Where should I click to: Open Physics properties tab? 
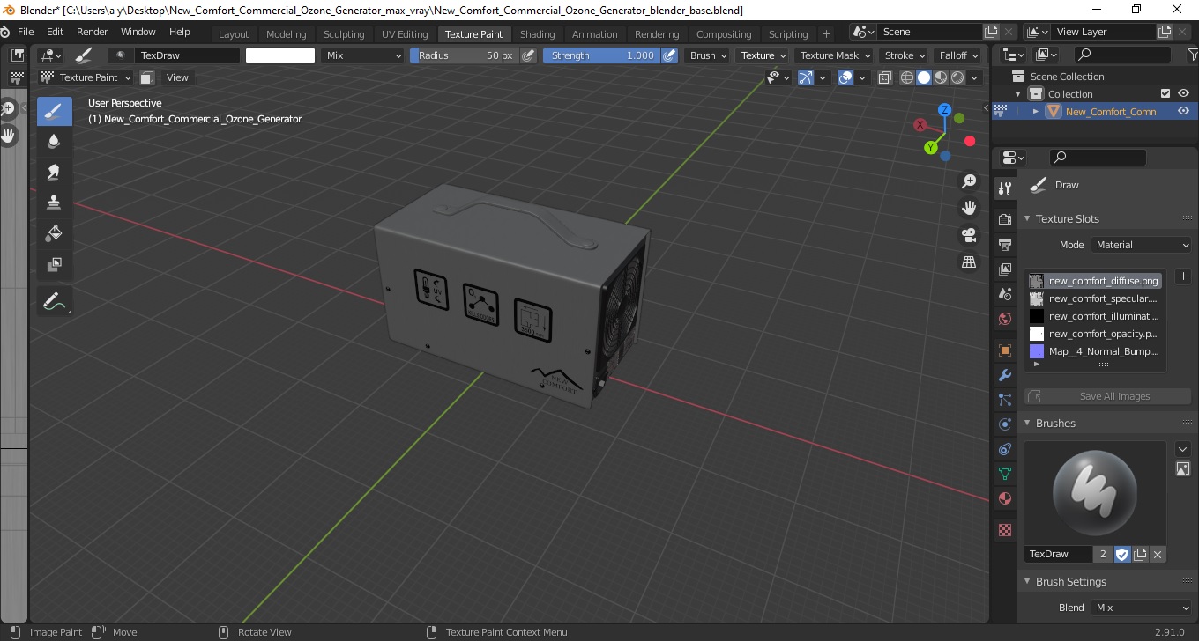(1004, 424)
